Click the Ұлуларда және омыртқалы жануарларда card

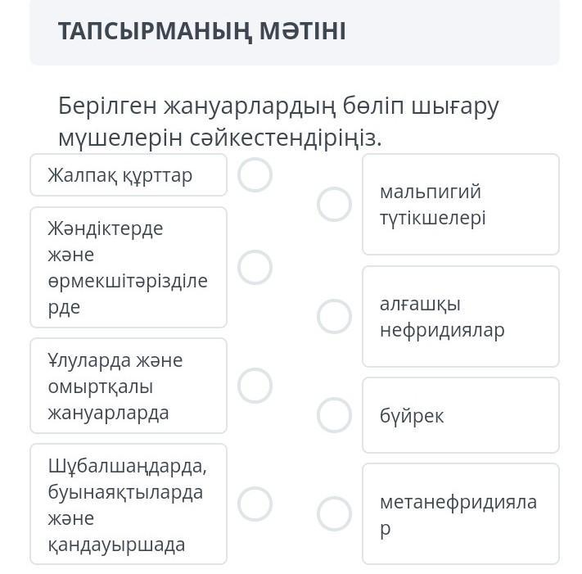[x=128, y=386]
